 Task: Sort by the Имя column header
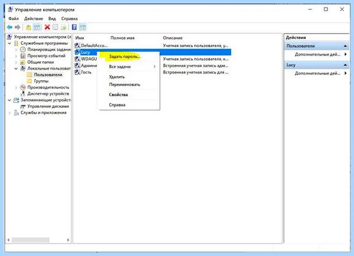coord(80,38)
